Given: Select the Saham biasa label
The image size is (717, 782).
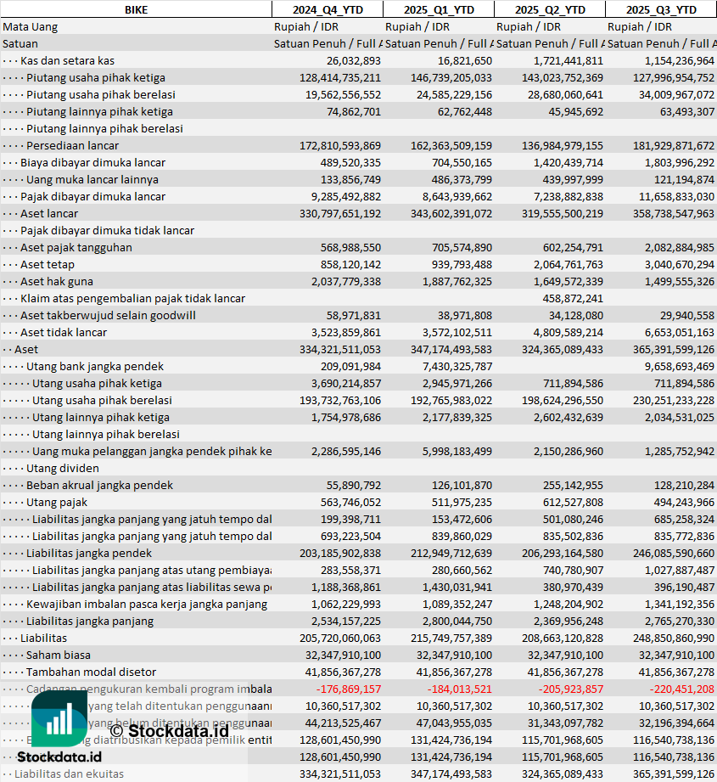Looking at the screenshot, I should point(59,655).
